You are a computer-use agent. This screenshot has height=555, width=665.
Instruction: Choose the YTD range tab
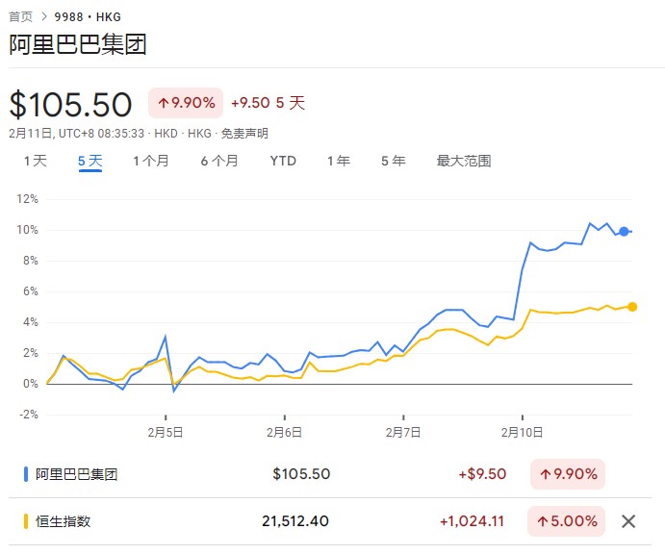(283, 162)
